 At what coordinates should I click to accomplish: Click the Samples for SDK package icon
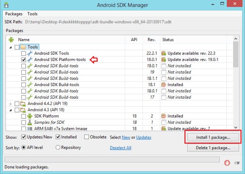(x=29, y=122)
